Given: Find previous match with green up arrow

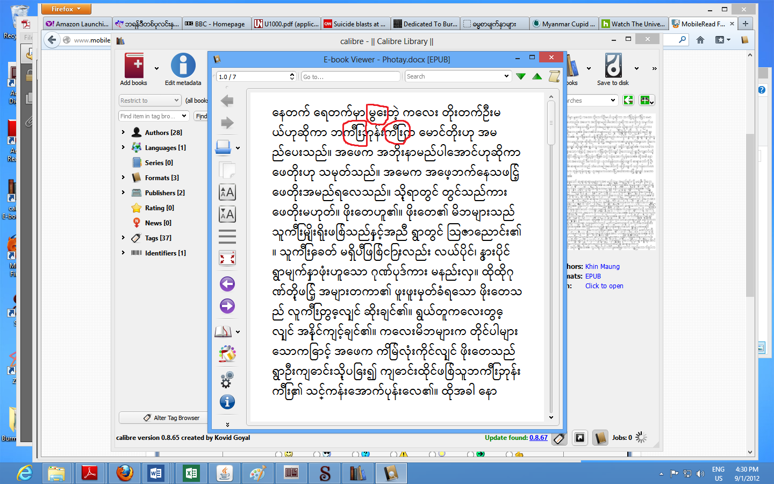Looking at the screenshot, I should pyautogui.click(x=537, y=76).
